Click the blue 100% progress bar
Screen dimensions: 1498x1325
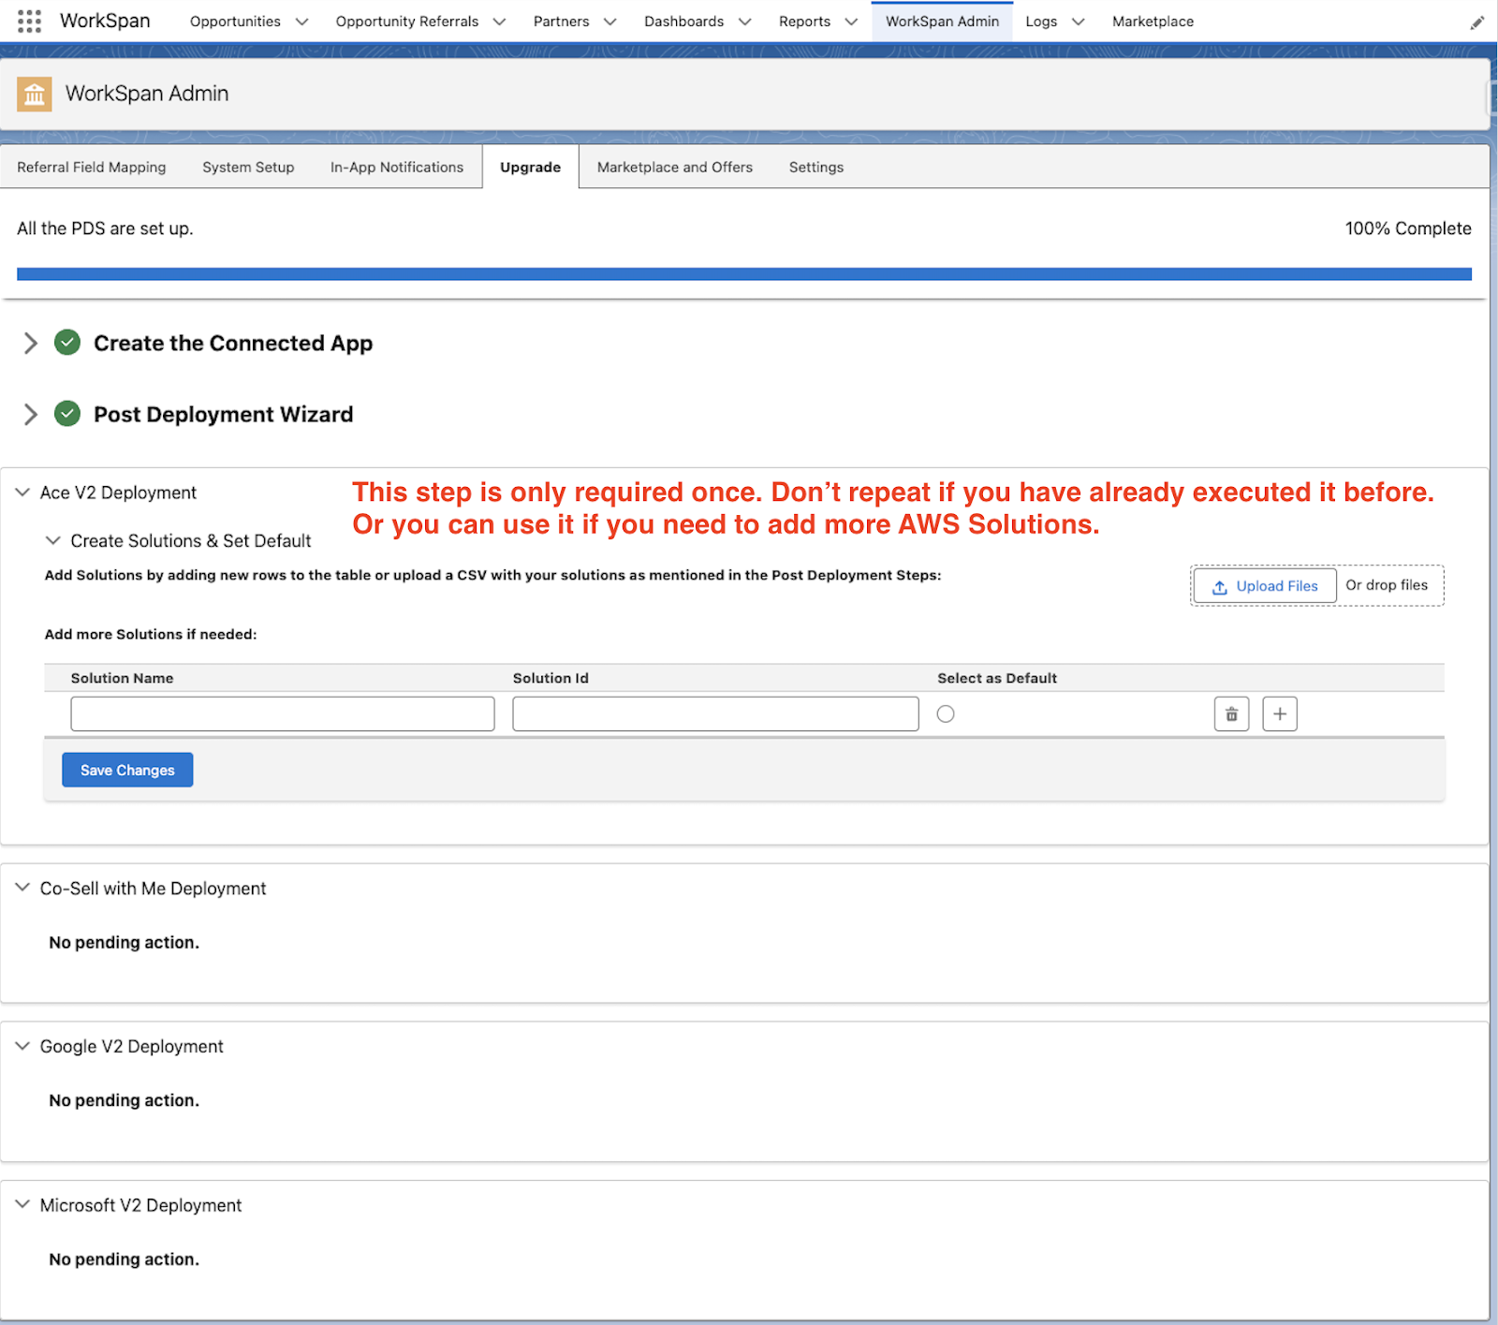(744, 274)
